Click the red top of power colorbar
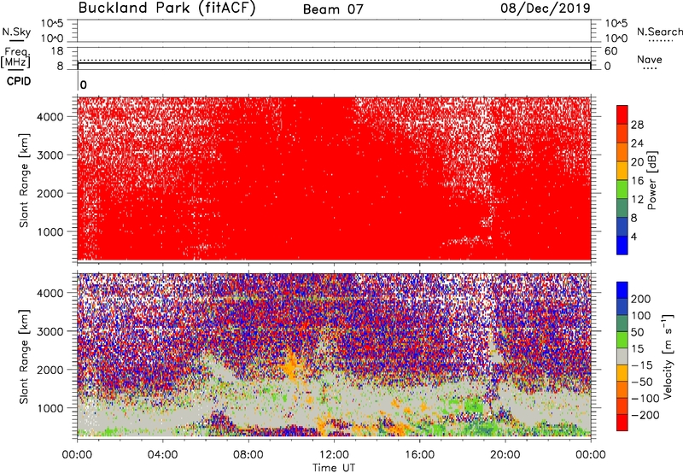Image resolution: width=683 pixels, height=473 pixels. (x=622, y=114)
